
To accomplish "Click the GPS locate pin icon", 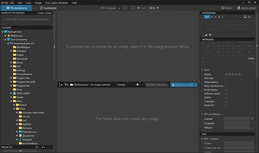I will 252,118.
